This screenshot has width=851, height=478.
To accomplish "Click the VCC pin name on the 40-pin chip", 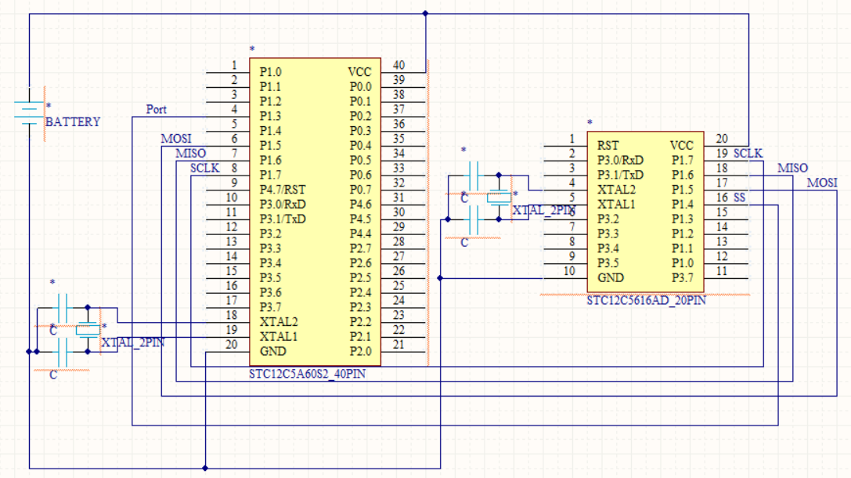I will 359,72.
